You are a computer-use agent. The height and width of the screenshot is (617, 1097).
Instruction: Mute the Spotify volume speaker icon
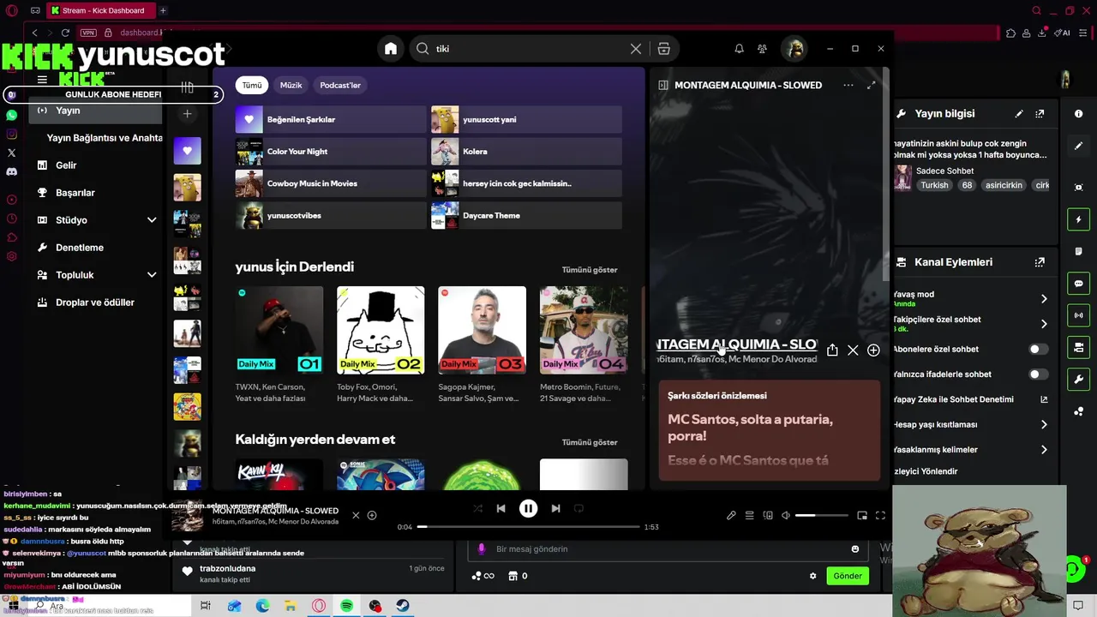tap(786, 515)
